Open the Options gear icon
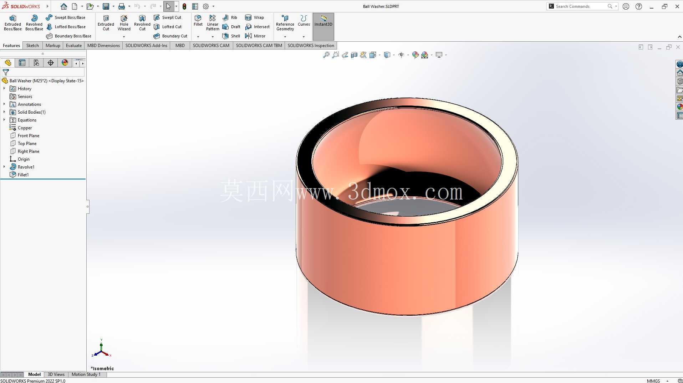The width and height of the screenshot is (683, 383). 206,6
